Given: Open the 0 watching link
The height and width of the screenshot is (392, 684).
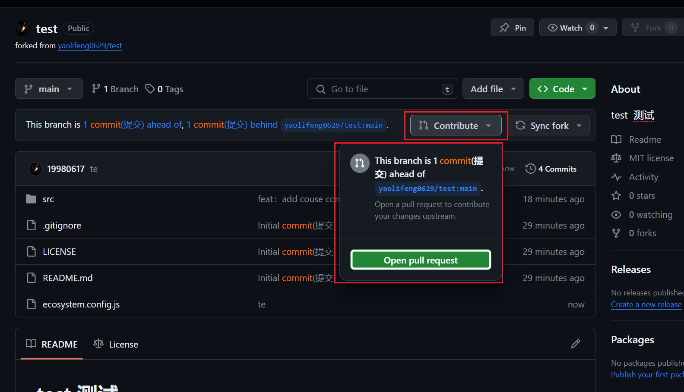Looking at the screenshot, I should pos(642,215).
